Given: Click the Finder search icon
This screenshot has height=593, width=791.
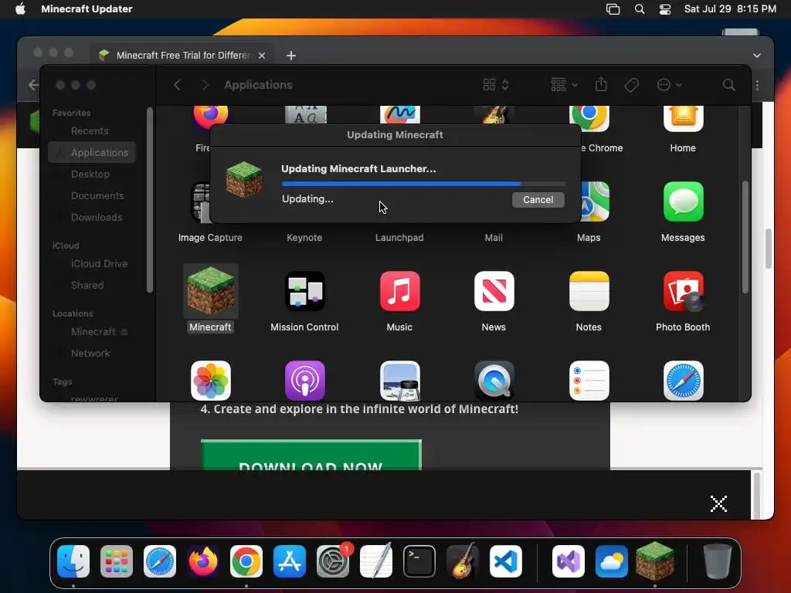Looking at the screenshot, I should pyautogui.click(x=728, y=85).
